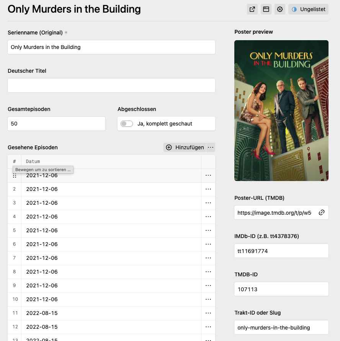Toggle the Ungelistet visibility status

point(308,9)
